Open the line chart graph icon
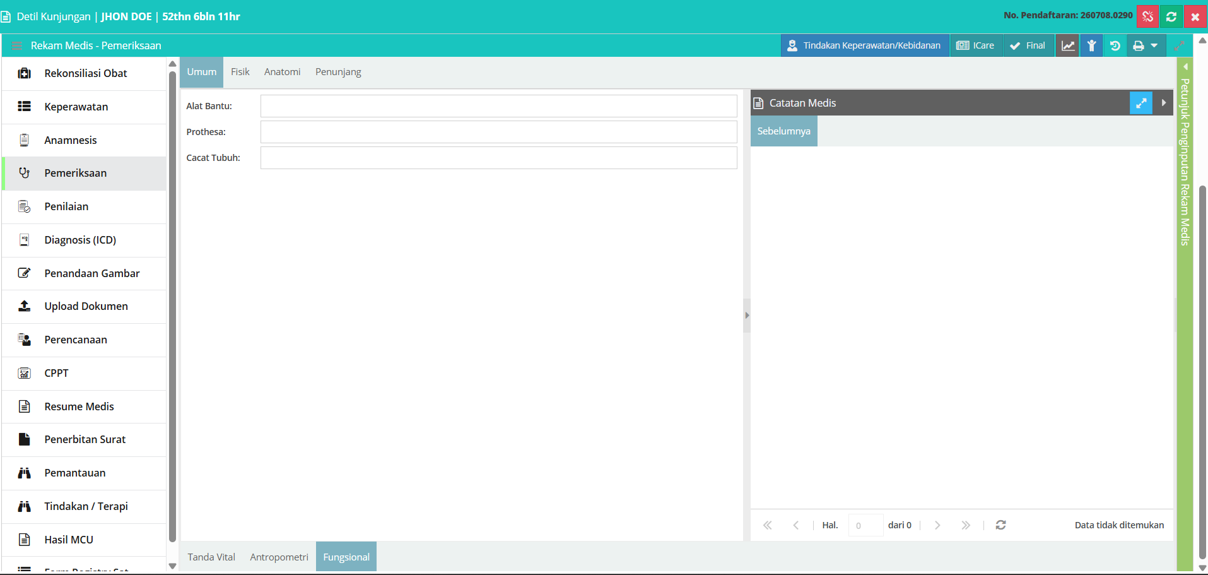The image size is (1208, 575). coord(1067,45)
